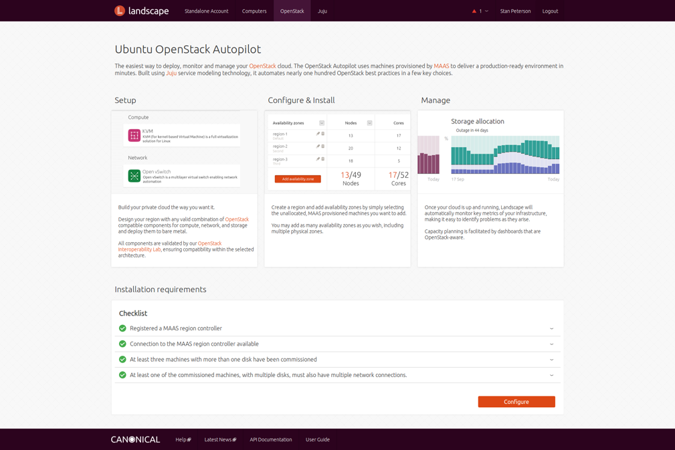
Task: Select the OpenStack tab
Action: point(292,11)
